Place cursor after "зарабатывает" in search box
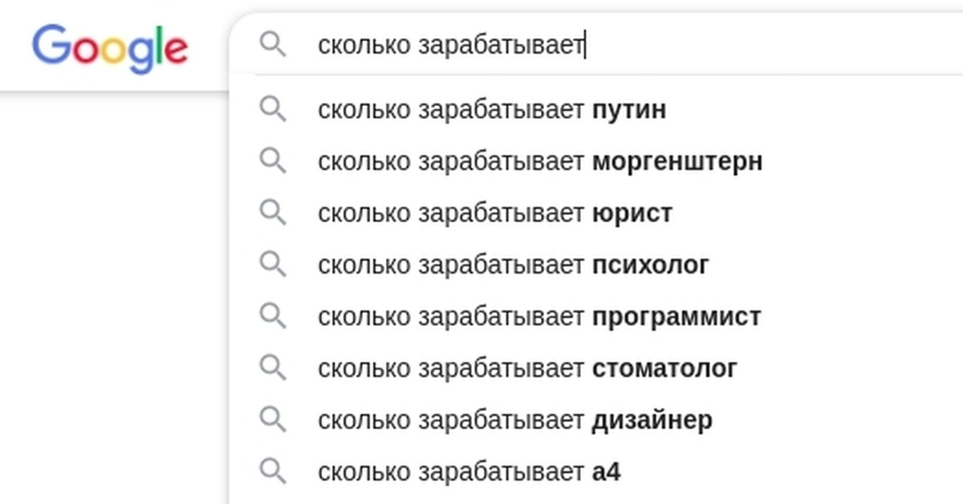The width and height of the screenshot is (963, 504). coord(585,46)
